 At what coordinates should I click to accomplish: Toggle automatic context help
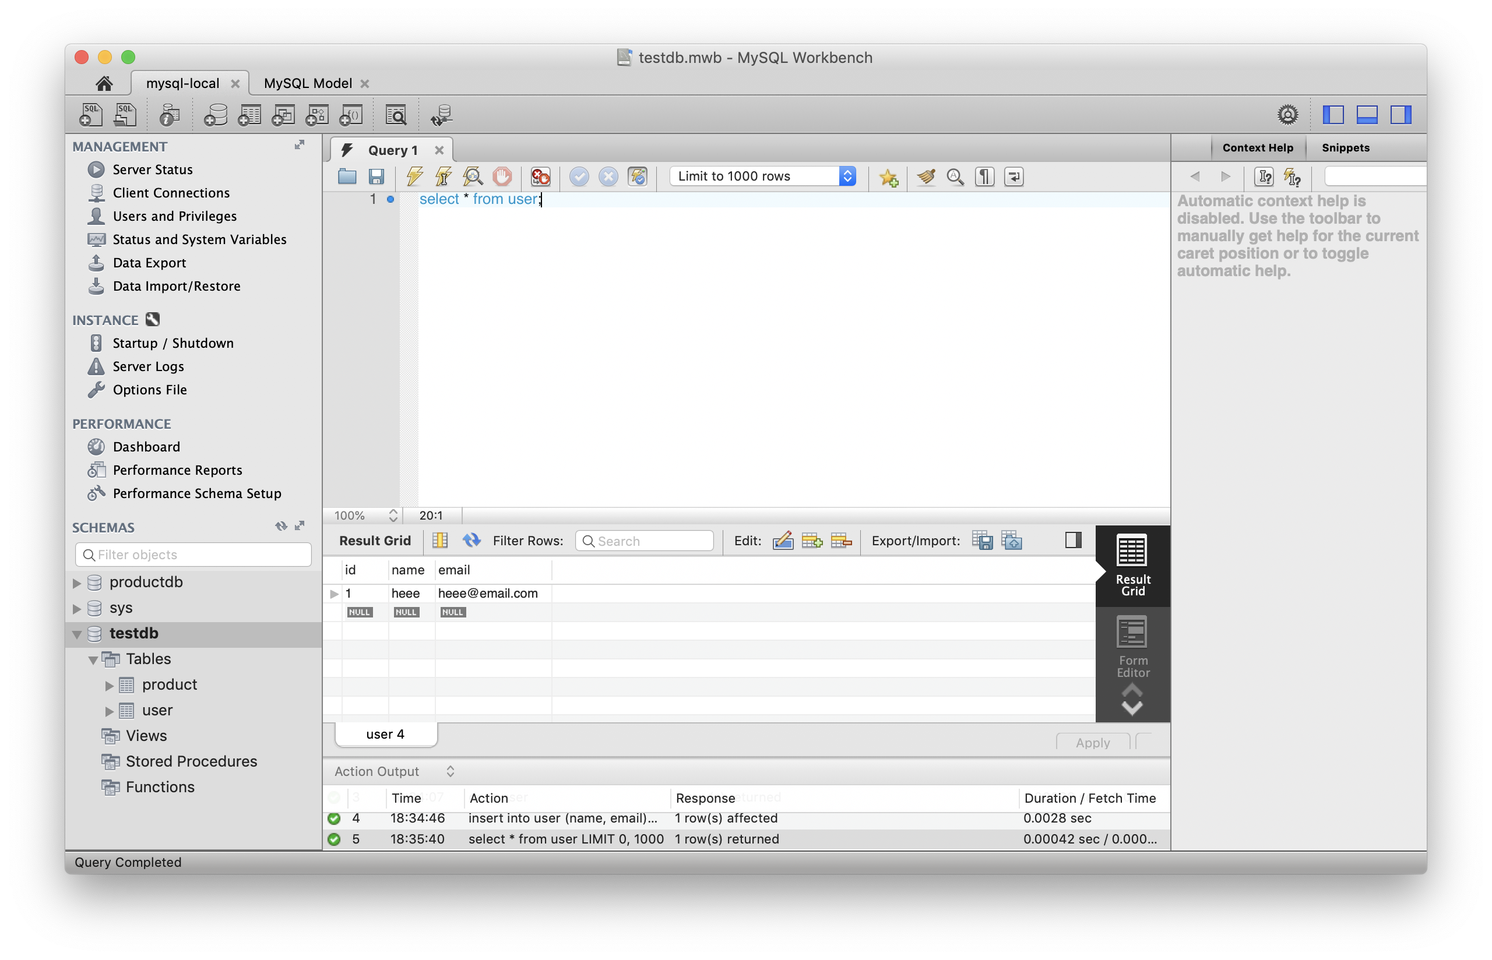tap(1293, 177)
